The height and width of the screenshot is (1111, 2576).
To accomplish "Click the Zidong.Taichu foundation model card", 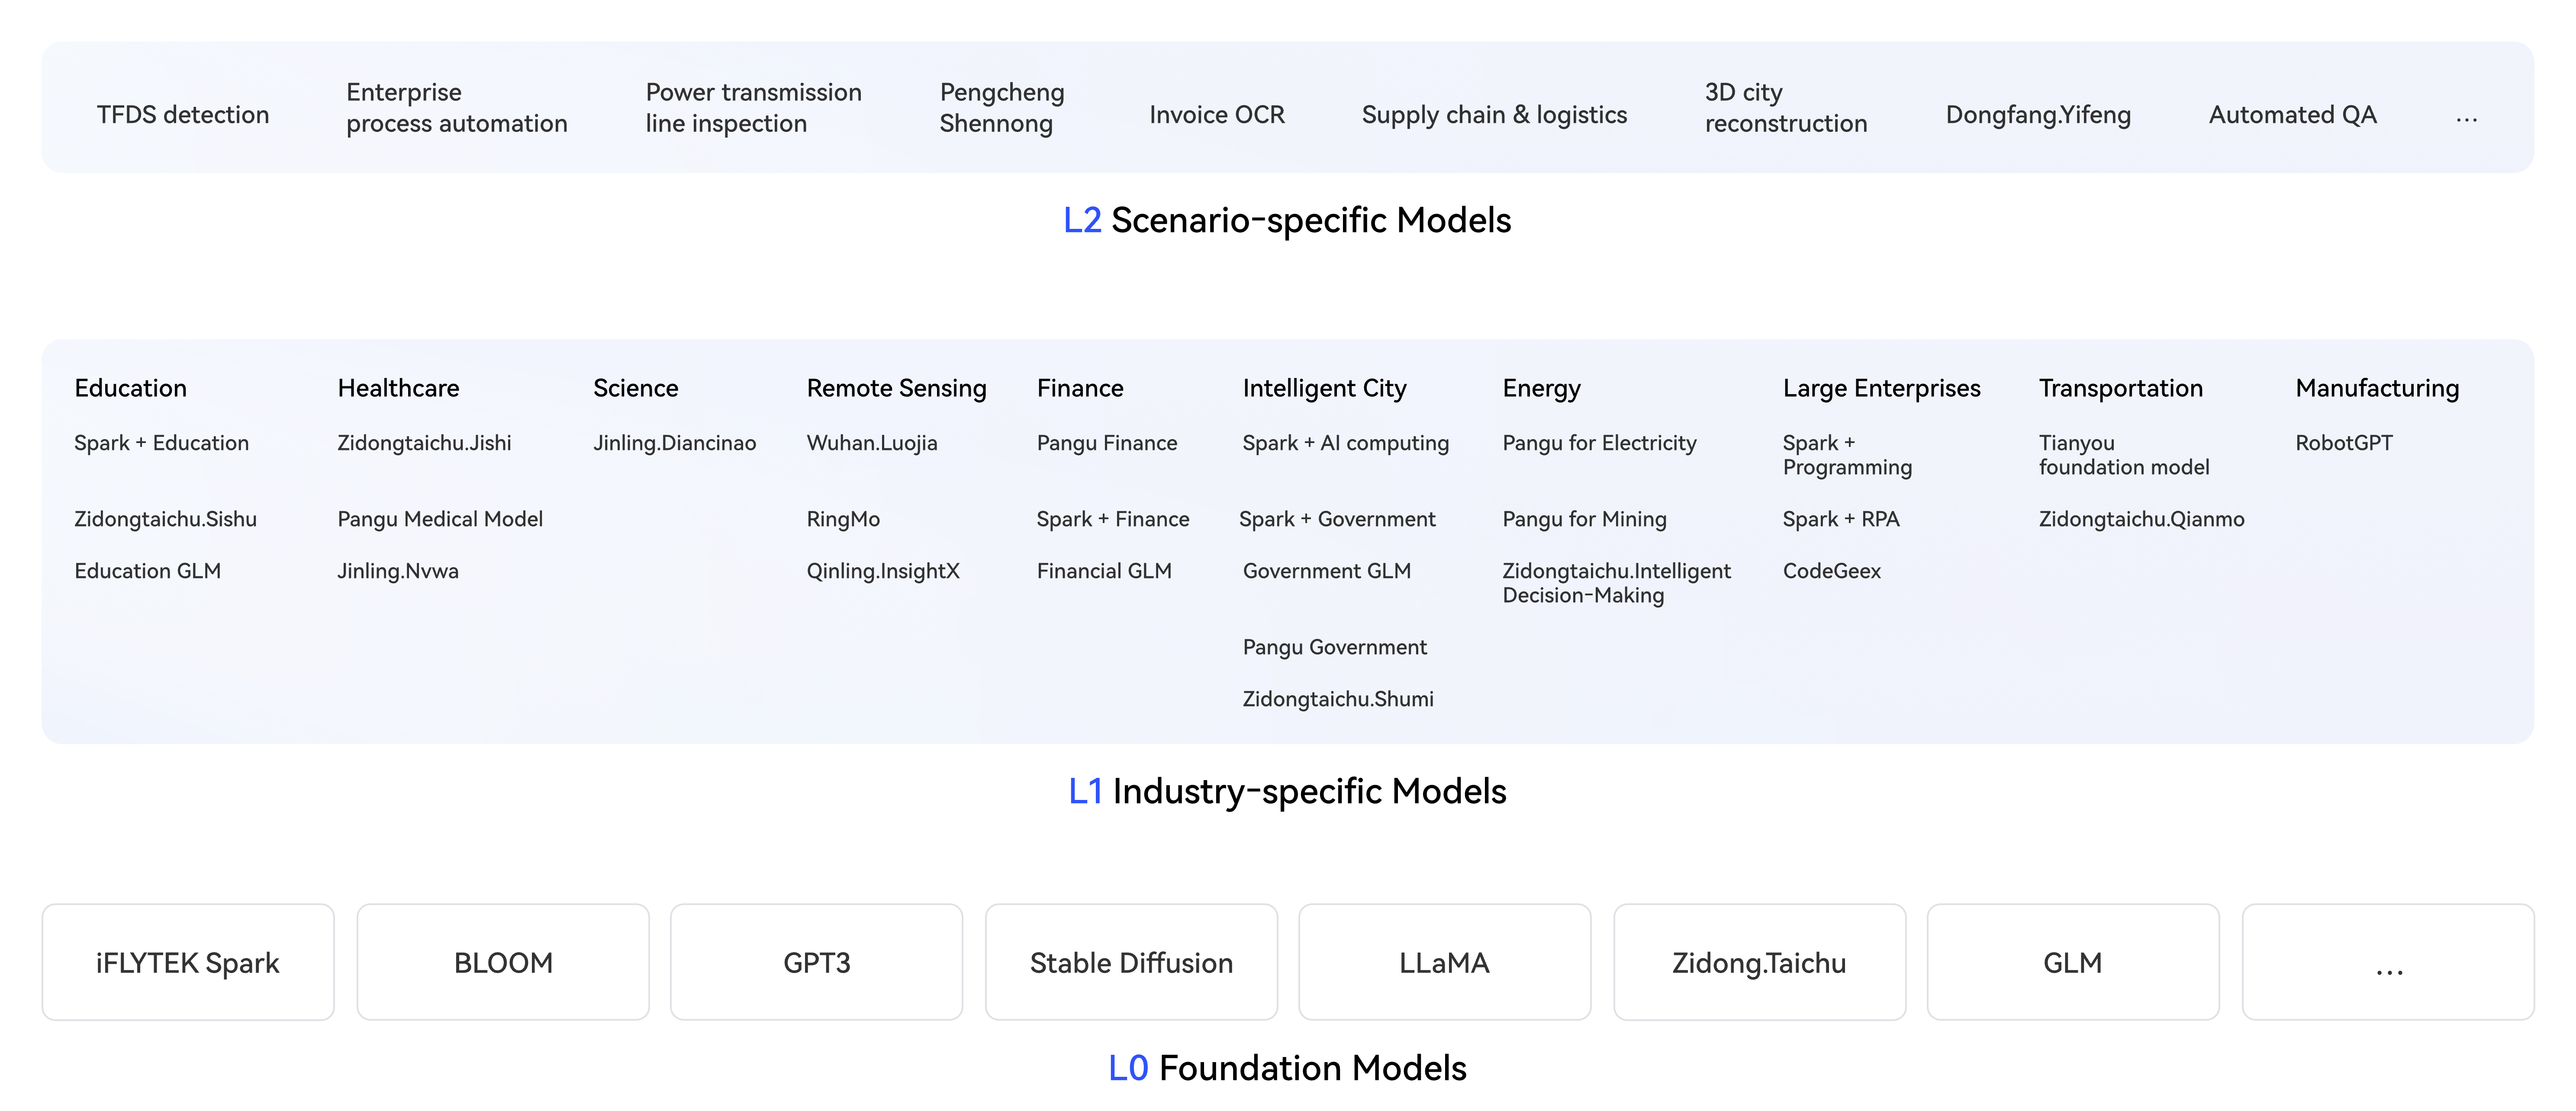I will click(1759, 962).
